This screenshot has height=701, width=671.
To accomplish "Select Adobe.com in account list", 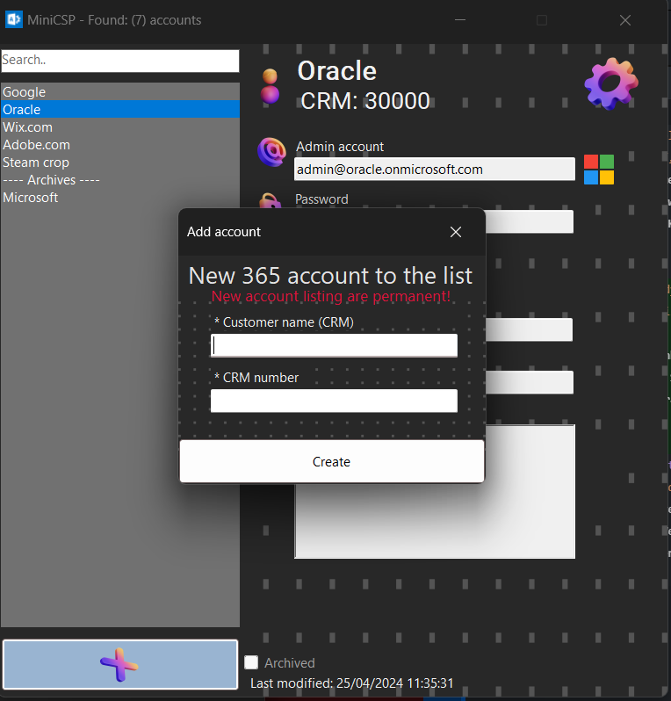I will coord(119,144).
